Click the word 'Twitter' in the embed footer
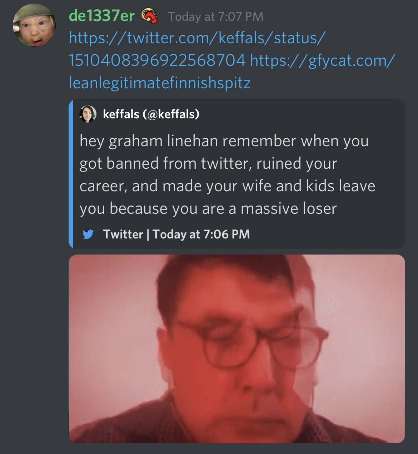418x454 pixels. 123,234
